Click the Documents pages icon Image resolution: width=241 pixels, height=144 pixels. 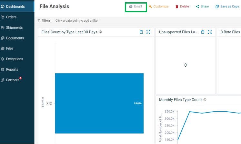point(3,38)
